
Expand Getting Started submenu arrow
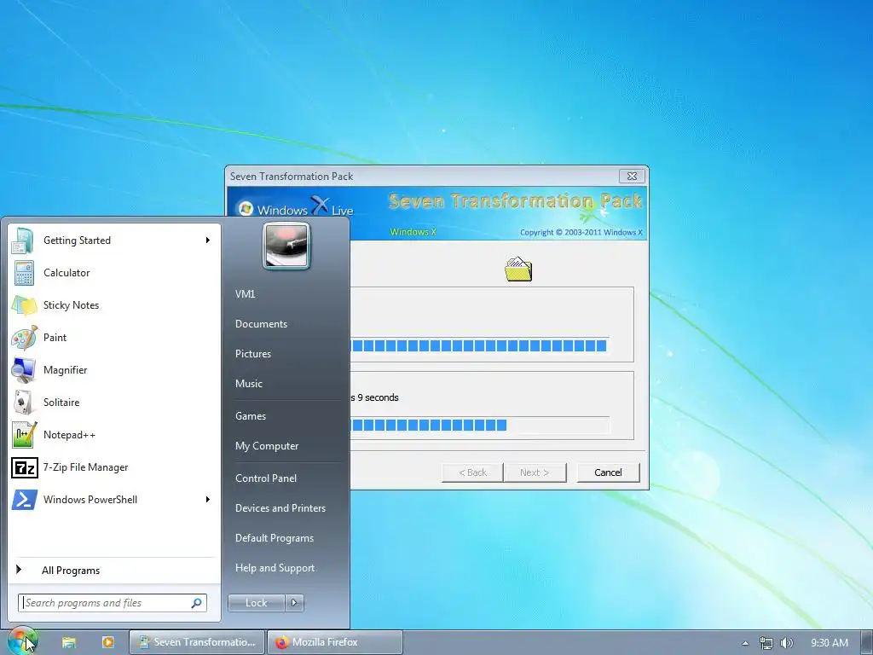(208, 240)
